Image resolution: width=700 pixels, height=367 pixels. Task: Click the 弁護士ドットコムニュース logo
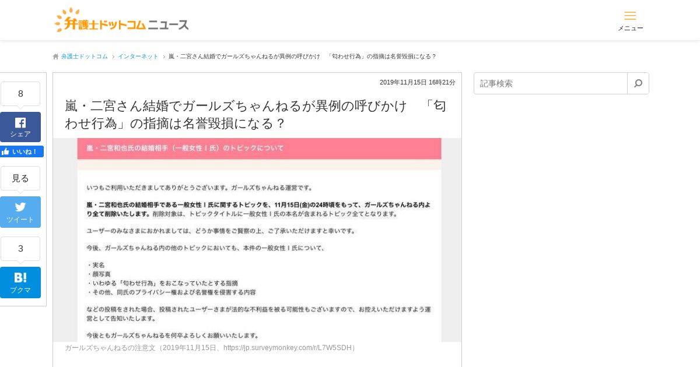[121, 20]
